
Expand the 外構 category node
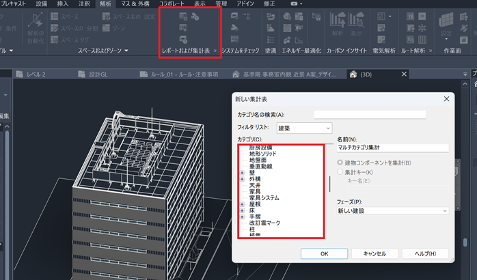coord(242,179)
